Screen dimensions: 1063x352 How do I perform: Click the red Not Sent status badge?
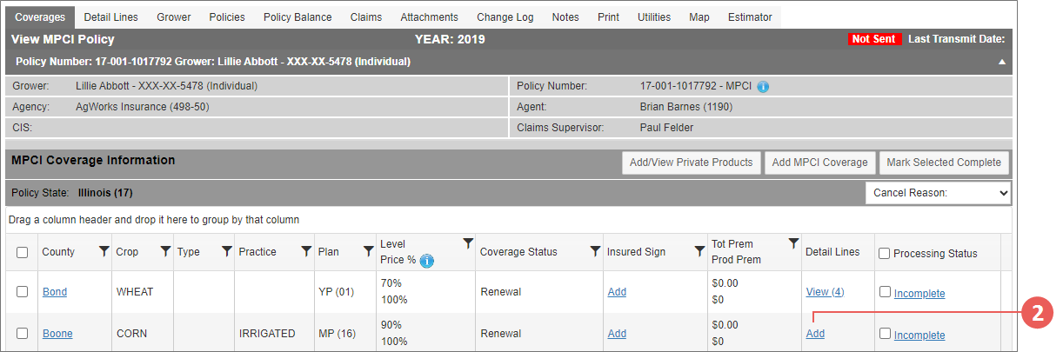click(874, 39)
